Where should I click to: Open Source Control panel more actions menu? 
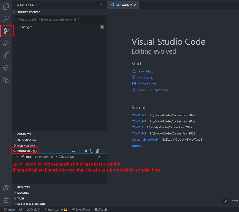[102, 5]
